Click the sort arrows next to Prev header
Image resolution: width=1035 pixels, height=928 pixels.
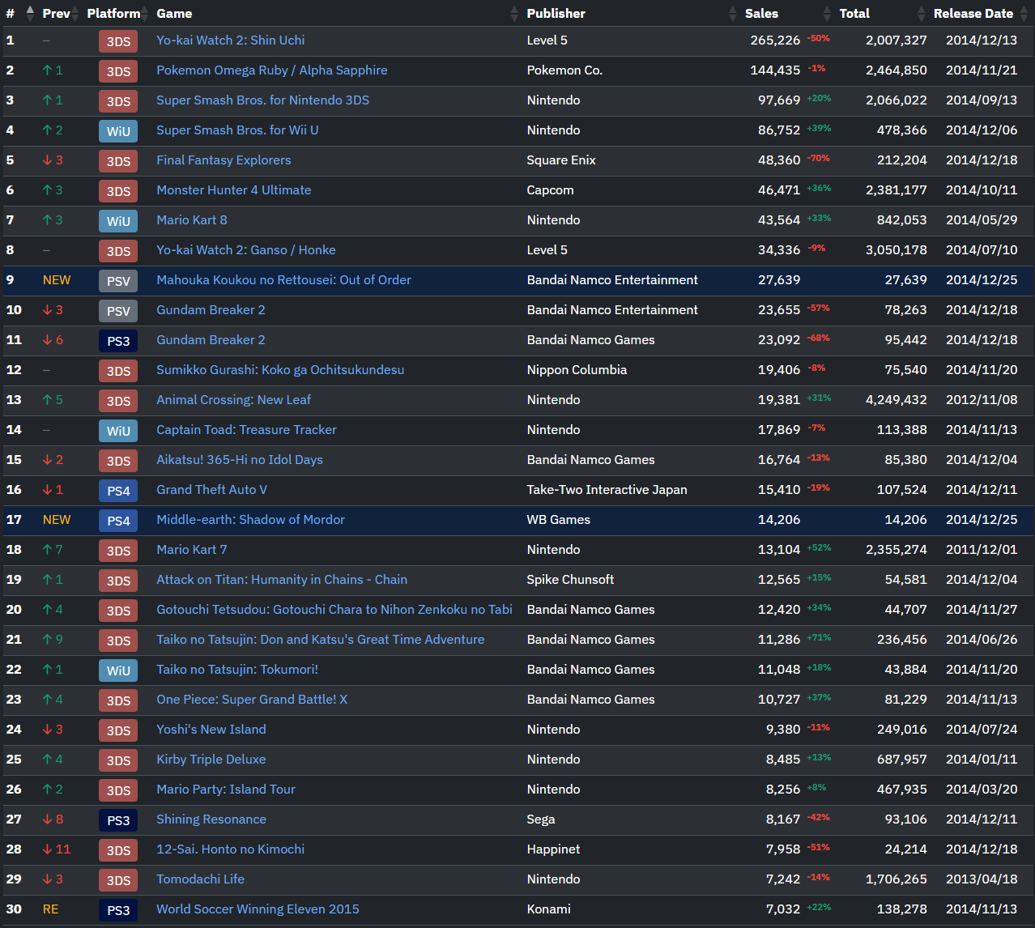tap(75, 13)
